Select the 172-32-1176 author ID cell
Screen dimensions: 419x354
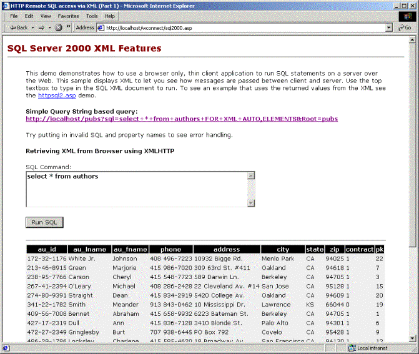(47, 258)
